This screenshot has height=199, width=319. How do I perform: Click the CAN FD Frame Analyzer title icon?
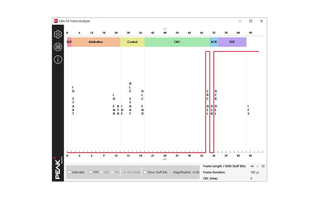(56, 21)
